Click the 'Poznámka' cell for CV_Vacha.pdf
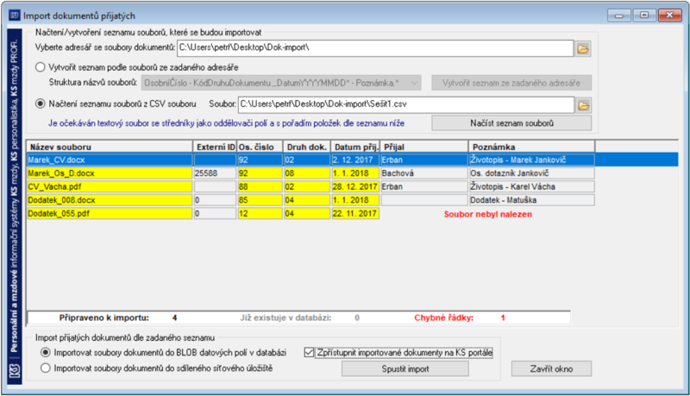The image size is (690, 396). click(x=531, y=186)
